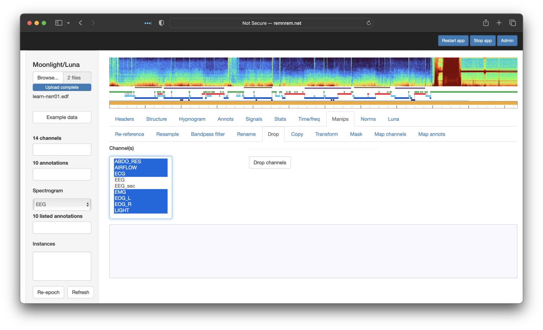This screenshot has height=330, width=543.
Task: Click the website settings dots icon
Action: tap(148, 23)
